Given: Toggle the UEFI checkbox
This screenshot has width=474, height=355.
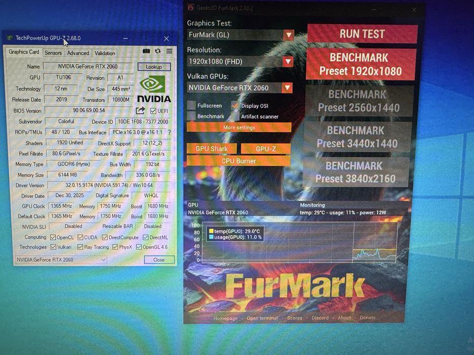Looking at the screenshot, I should coord(153,111).
